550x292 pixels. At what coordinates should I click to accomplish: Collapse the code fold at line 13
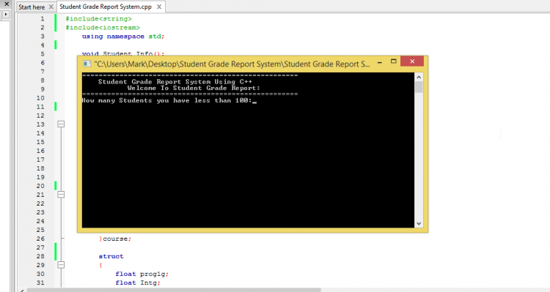(x=61, y=124)
